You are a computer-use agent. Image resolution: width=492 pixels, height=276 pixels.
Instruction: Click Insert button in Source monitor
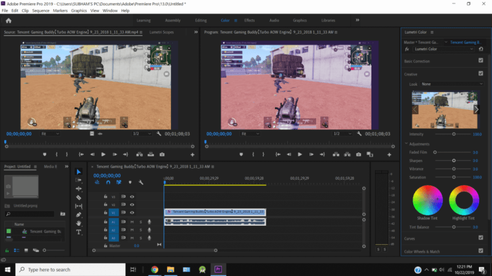pos(140,155)
